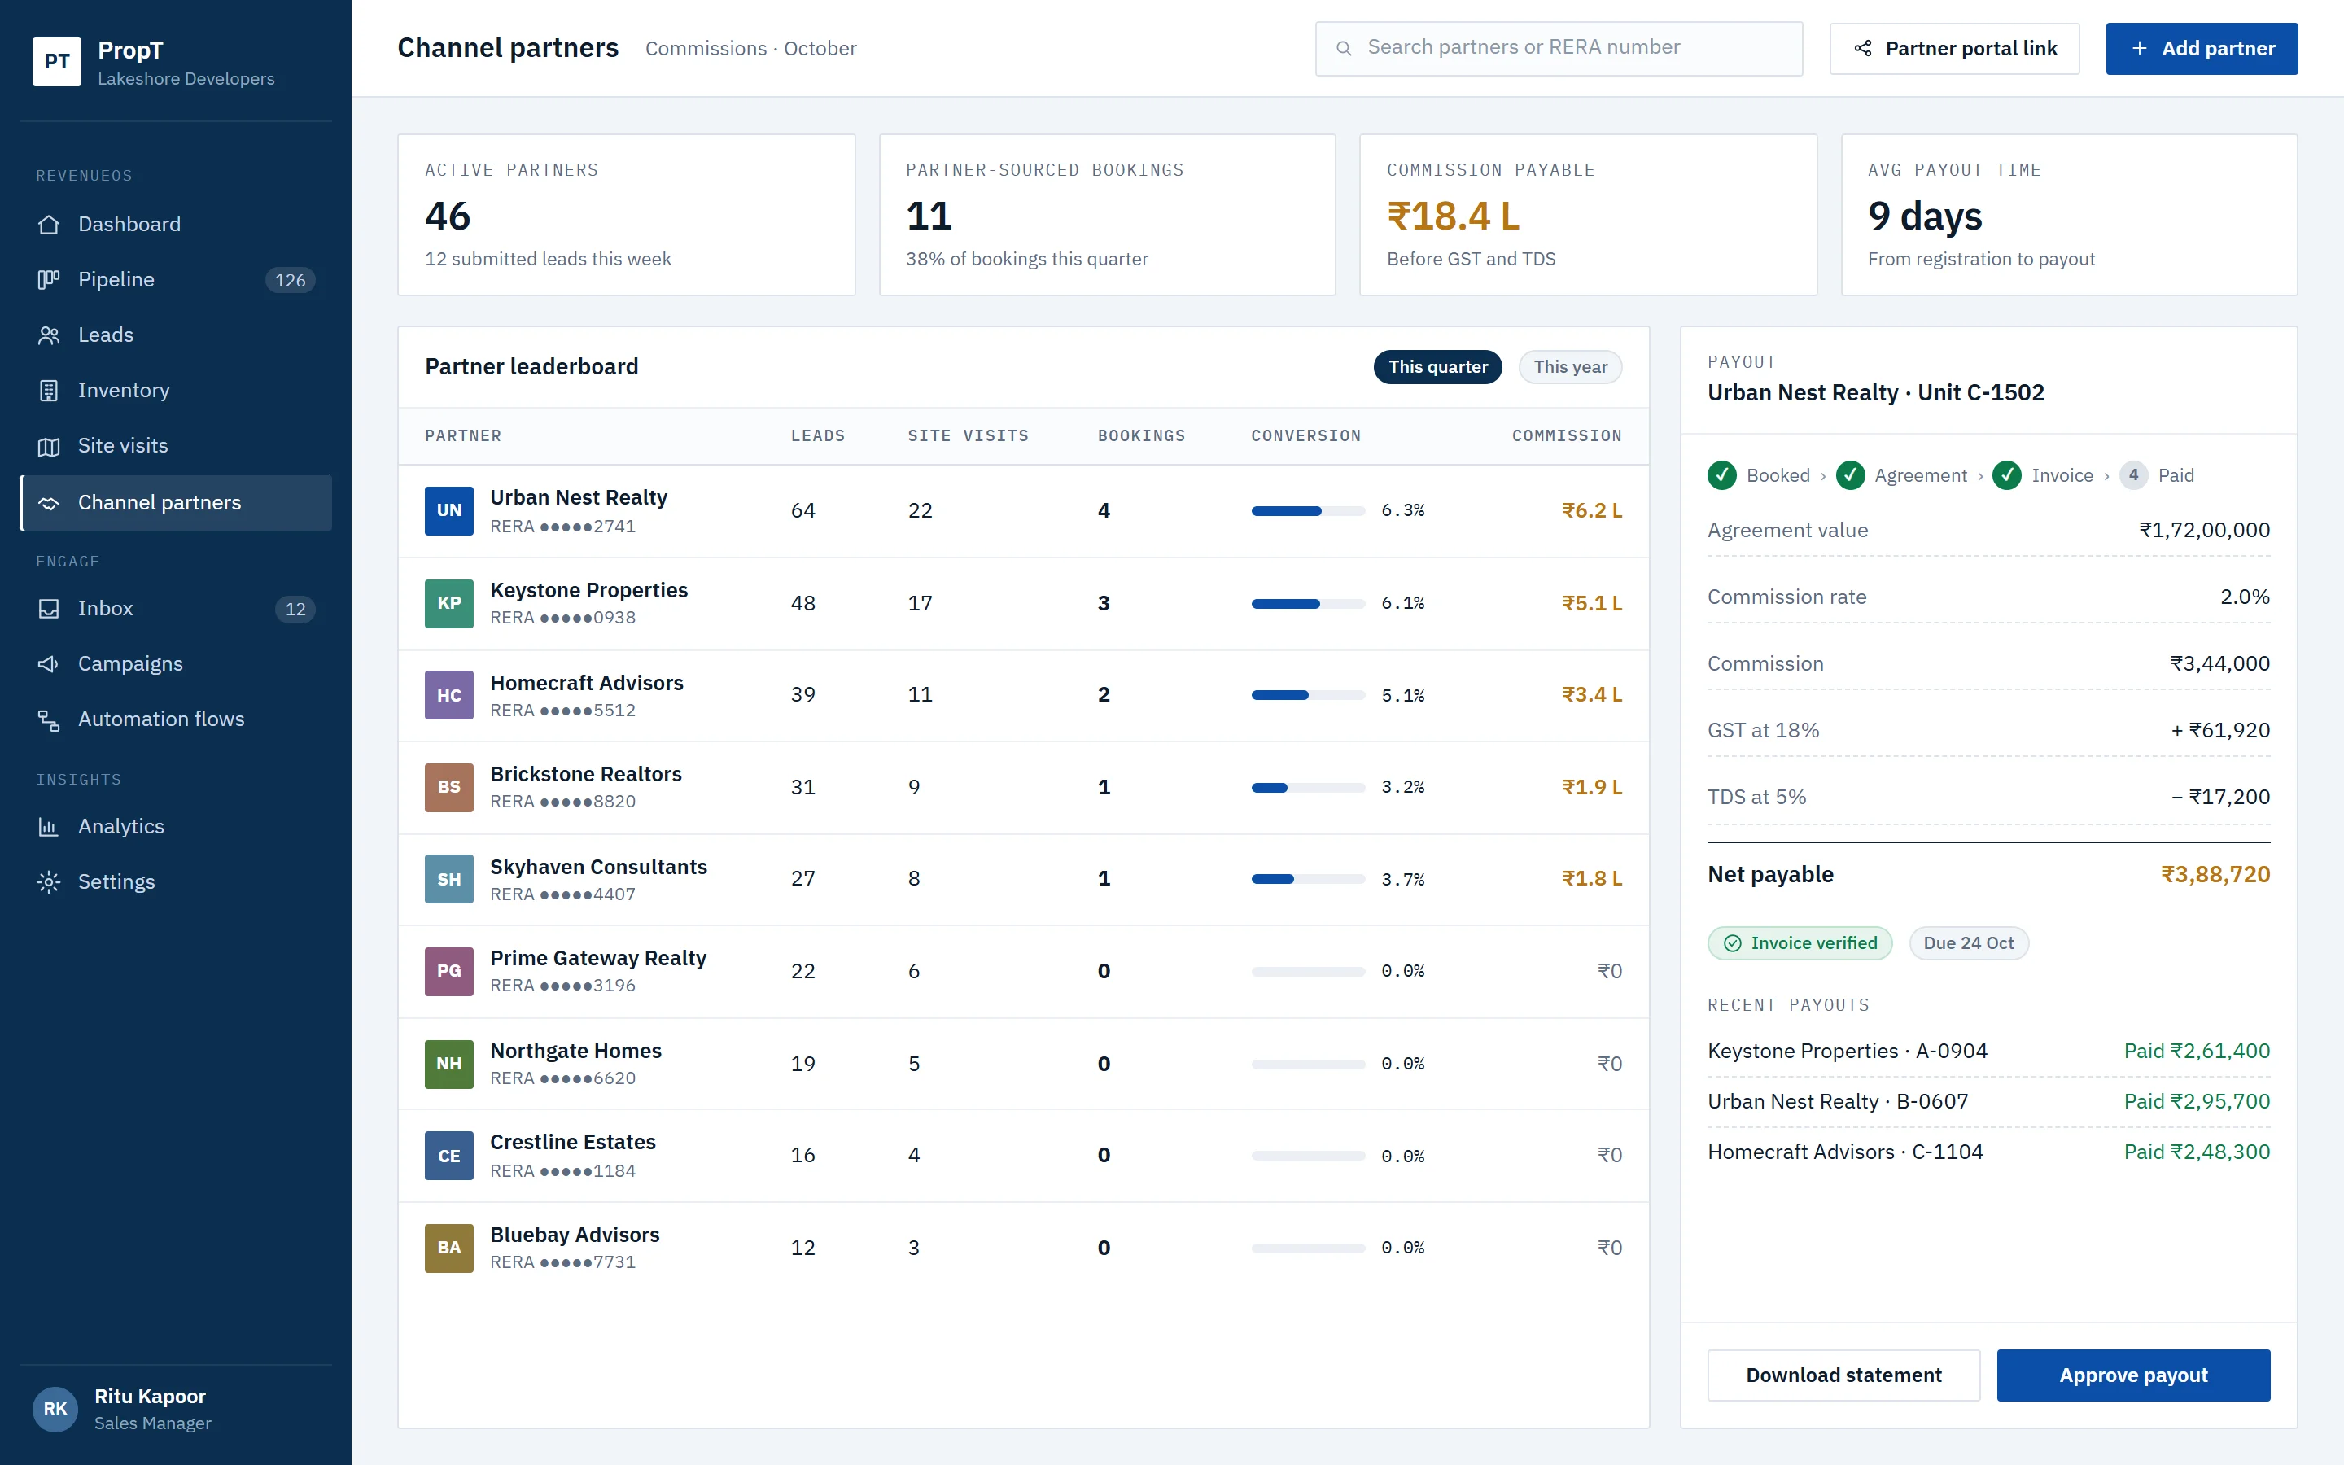
Task: Open Keystone Properties · A-0904 recent payout
Action: [x=1988, y=1050]
